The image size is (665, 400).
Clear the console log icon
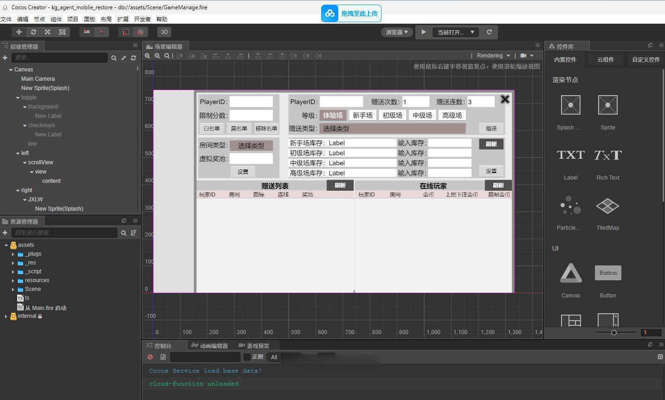pyautogui.click(x=150, y=357)
